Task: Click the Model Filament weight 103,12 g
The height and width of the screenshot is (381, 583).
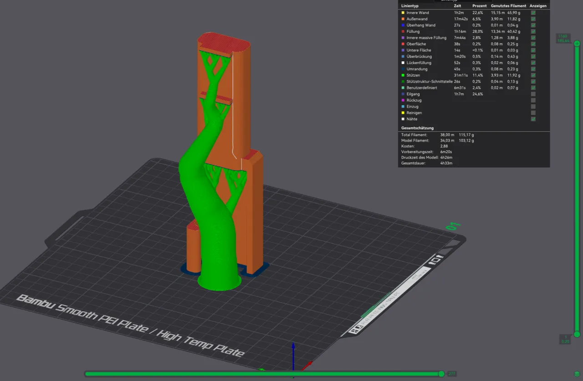Action: 466,141
